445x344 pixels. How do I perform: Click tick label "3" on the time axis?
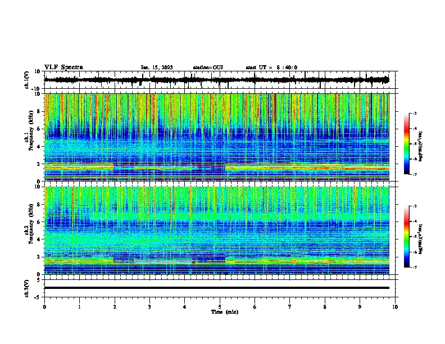149,307
